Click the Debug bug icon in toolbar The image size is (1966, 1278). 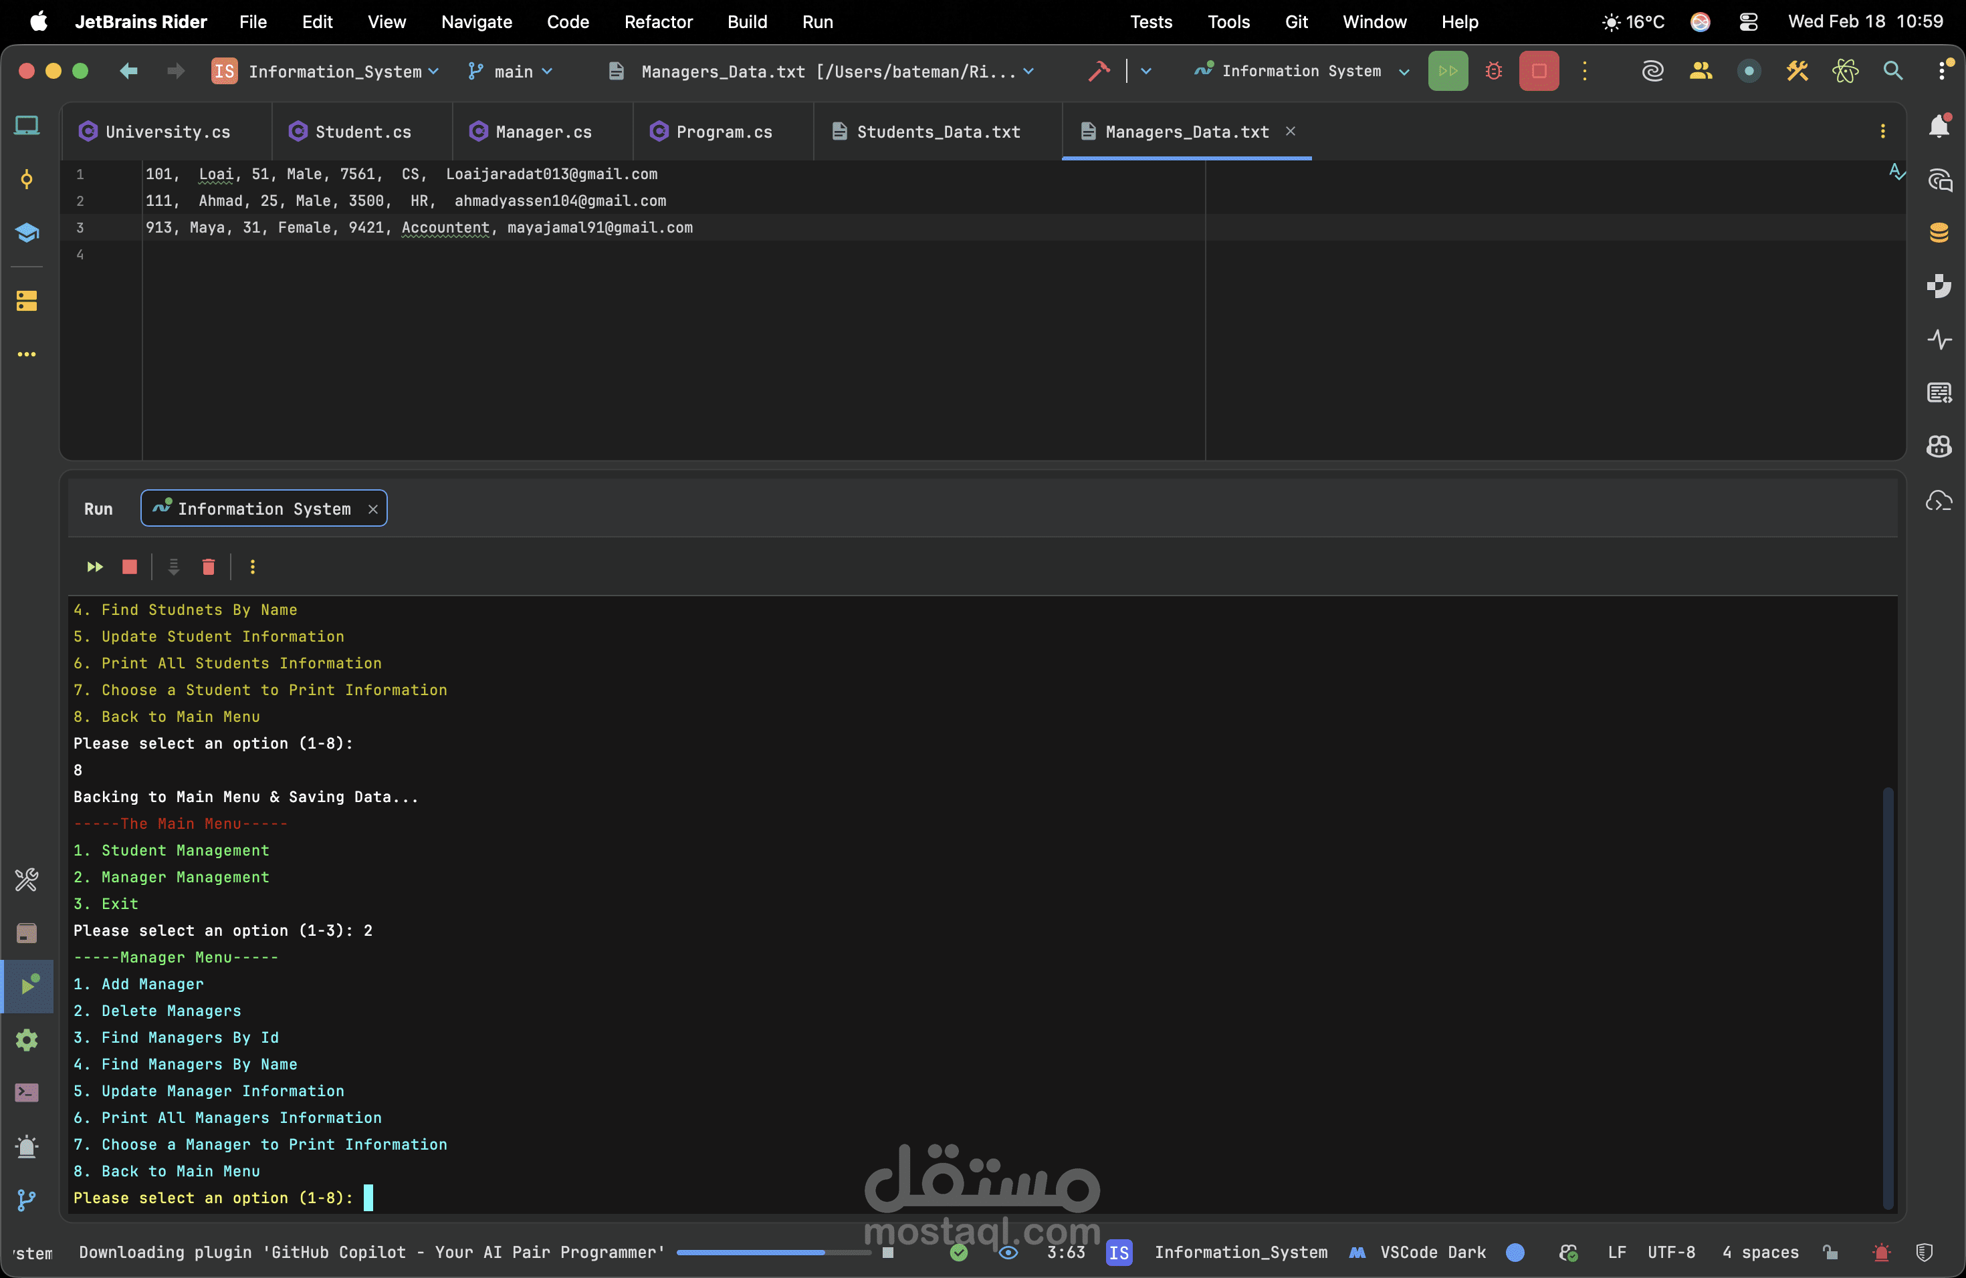(x=1493, y=71)
